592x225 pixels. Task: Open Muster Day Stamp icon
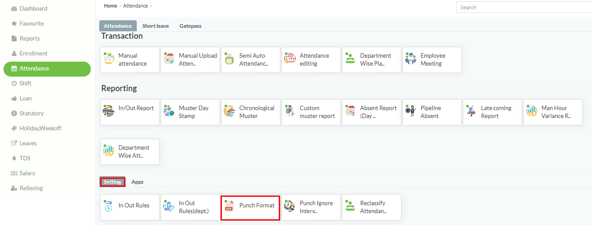tap(169, 111)
